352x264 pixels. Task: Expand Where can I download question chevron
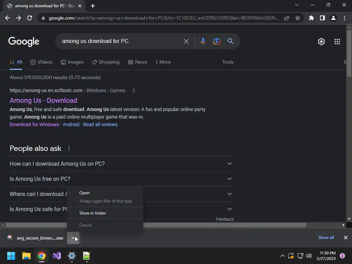coord(229,194)
